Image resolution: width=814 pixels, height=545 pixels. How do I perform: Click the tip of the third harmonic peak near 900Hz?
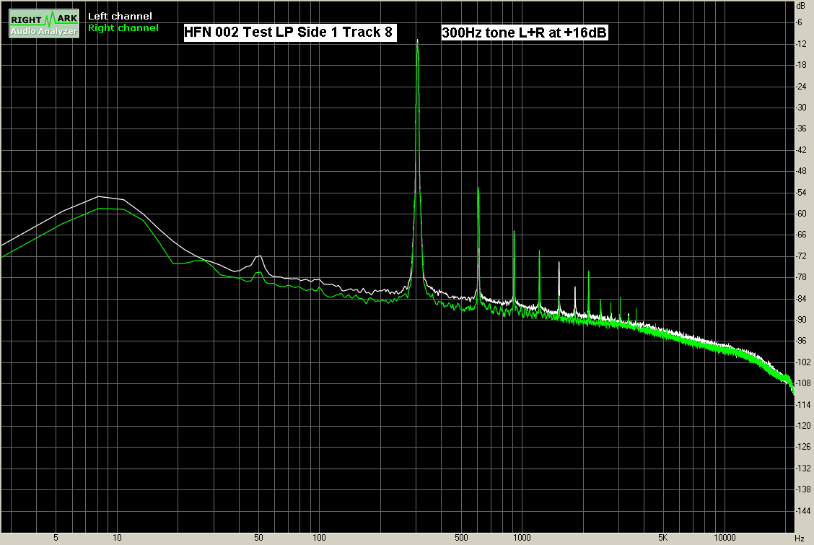514,231
